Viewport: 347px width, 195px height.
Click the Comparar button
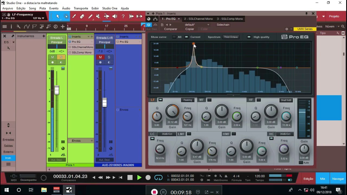click(x=171, y=29)
